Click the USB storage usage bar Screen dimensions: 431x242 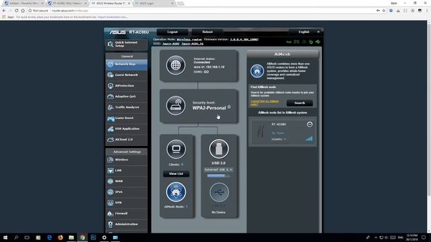pos(218,175)
